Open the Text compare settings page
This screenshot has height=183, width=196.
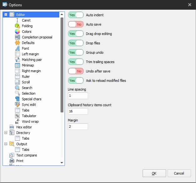coord(27,155)
